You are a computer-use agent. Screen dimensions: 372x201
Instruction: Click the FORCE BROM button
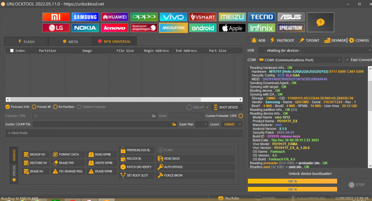coord(195,175)
